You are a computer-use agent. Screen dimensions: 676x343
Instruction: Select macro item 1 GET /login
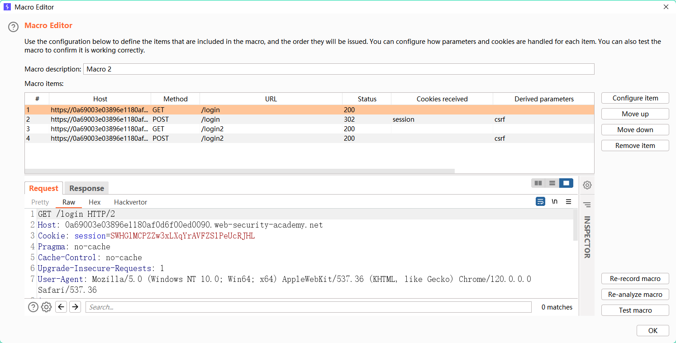pos(309,110)
